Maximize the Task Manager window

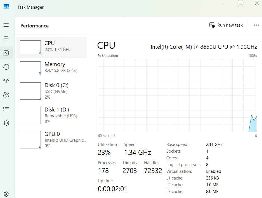click(x=240, y=3)
